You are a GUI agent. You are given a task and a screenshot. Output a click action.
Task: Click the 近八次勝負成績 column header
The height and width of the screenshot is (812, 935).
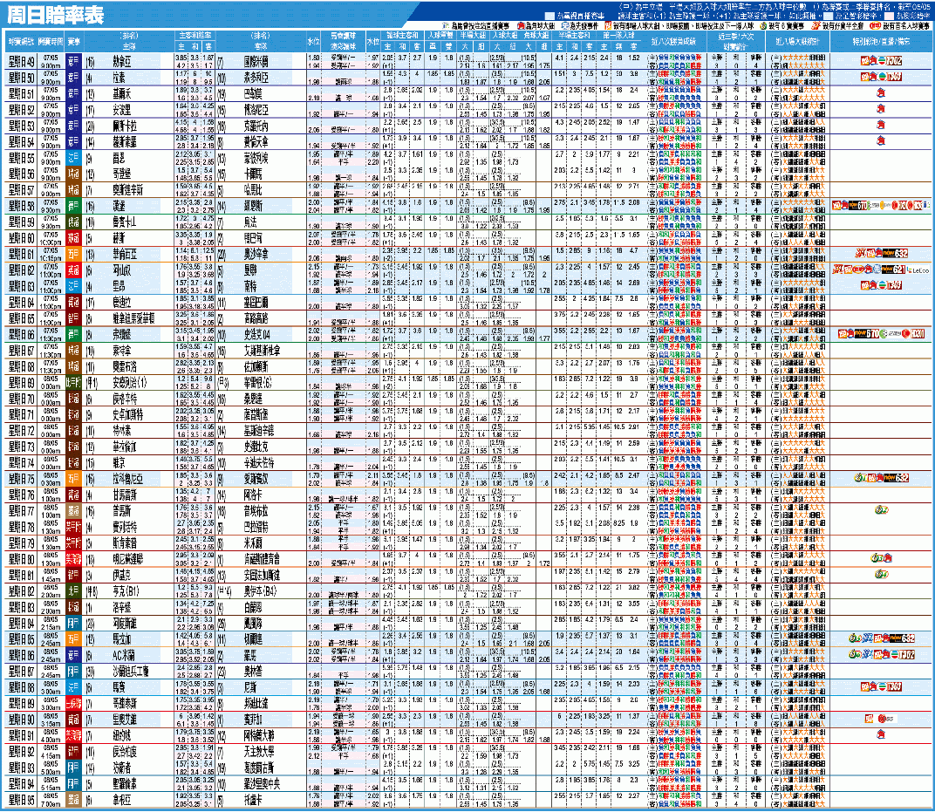click(672, 42)
